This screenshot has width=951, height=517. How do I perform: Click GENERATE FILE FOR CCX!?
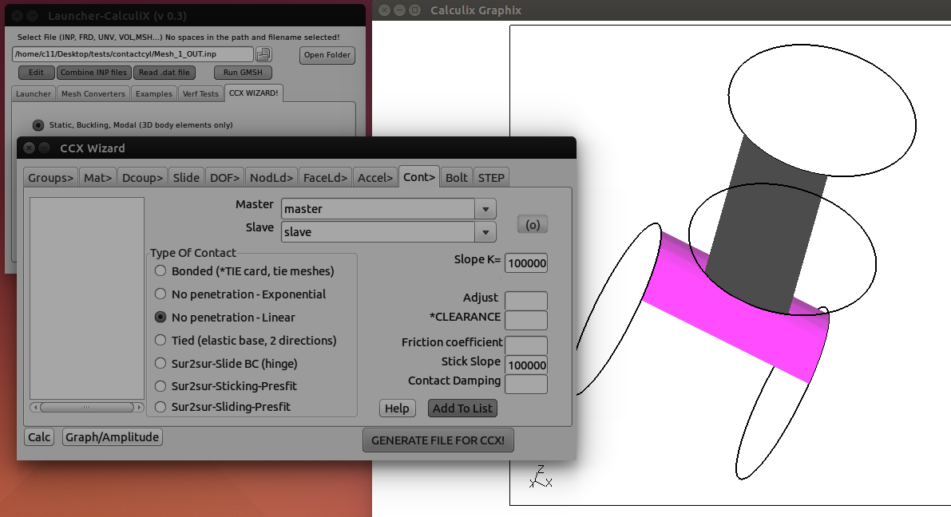click(438, 440)
